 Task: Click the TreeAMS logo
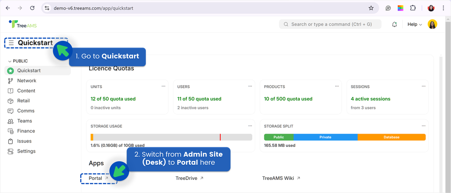23,24
